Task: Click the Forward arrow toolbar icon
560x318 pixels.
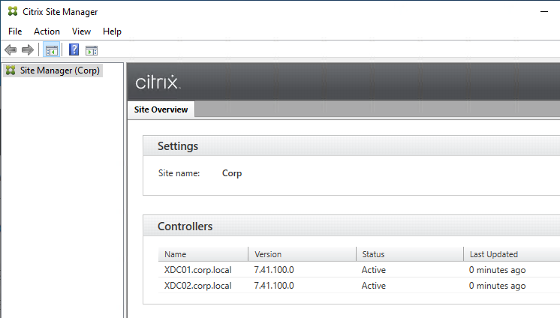Action: 28,50
